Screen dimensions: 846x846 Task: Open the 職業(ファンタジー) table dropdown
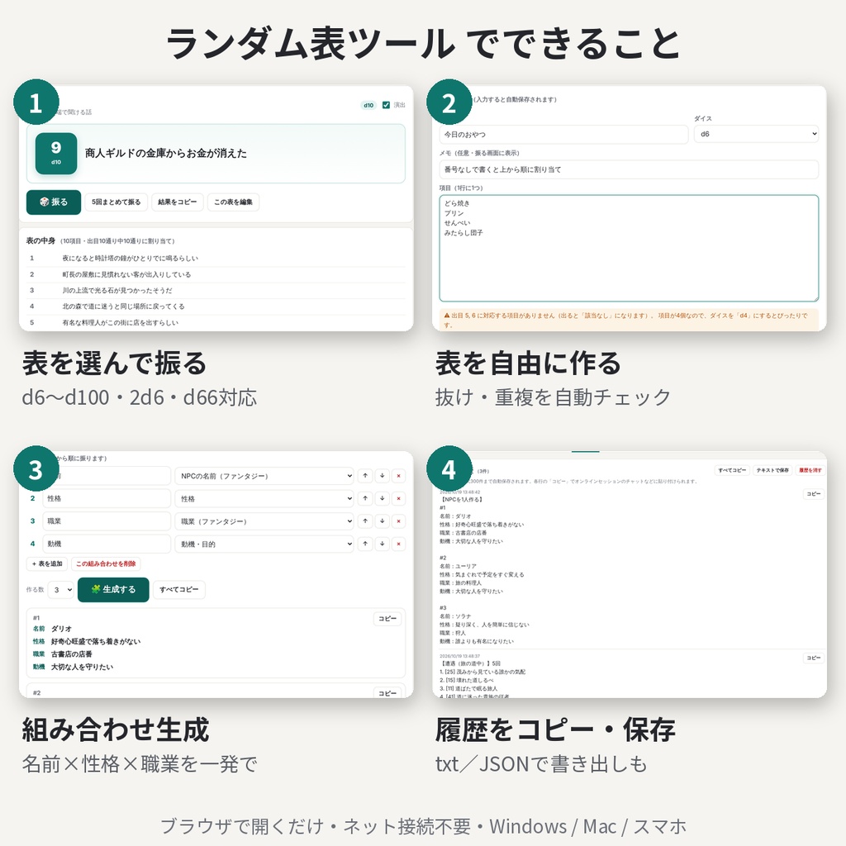pos(264,521)
